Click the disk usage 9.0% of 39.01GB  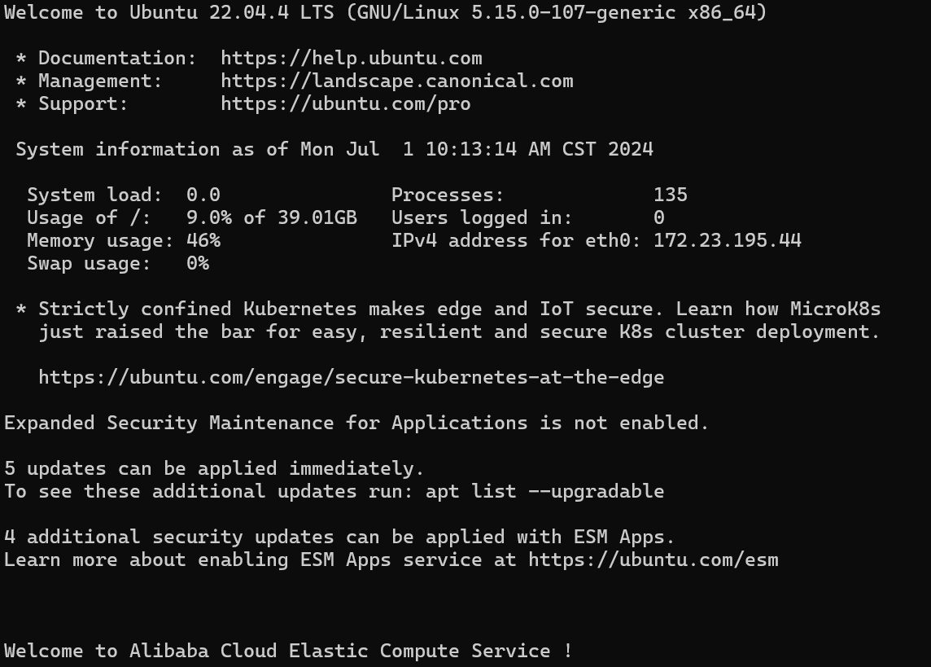[271, 218]
